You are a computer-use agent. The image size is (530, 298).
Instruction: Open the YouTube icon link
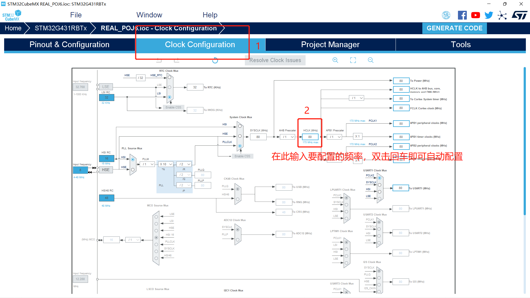pos(475,15)
